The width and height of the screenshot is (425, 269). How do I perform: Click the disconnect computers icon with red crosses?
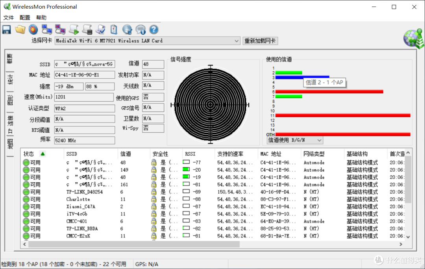pos(60,30)
